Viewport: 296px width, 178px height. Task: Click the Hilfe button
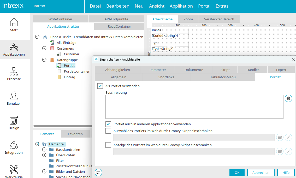click(286, 173)
